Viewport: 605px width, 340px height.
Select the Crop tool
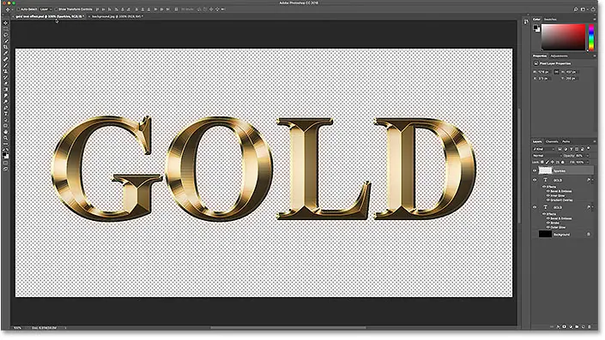(x=5, y=47)
